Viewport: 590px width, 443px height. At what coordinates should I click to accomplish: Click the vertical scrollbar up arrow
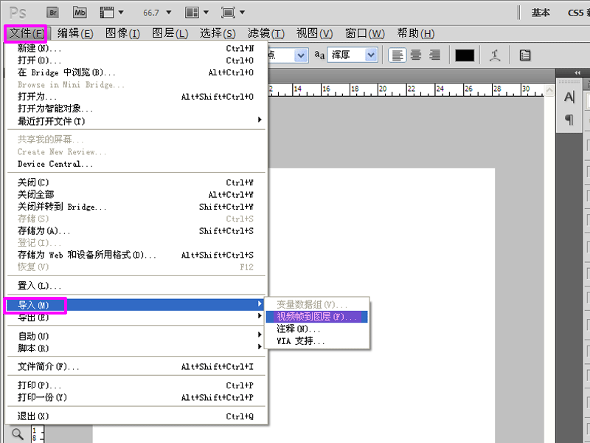(x=549, y=90)
